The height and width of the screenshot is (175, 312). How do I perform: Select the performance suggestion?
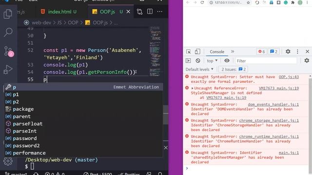(x=83, y=153)
